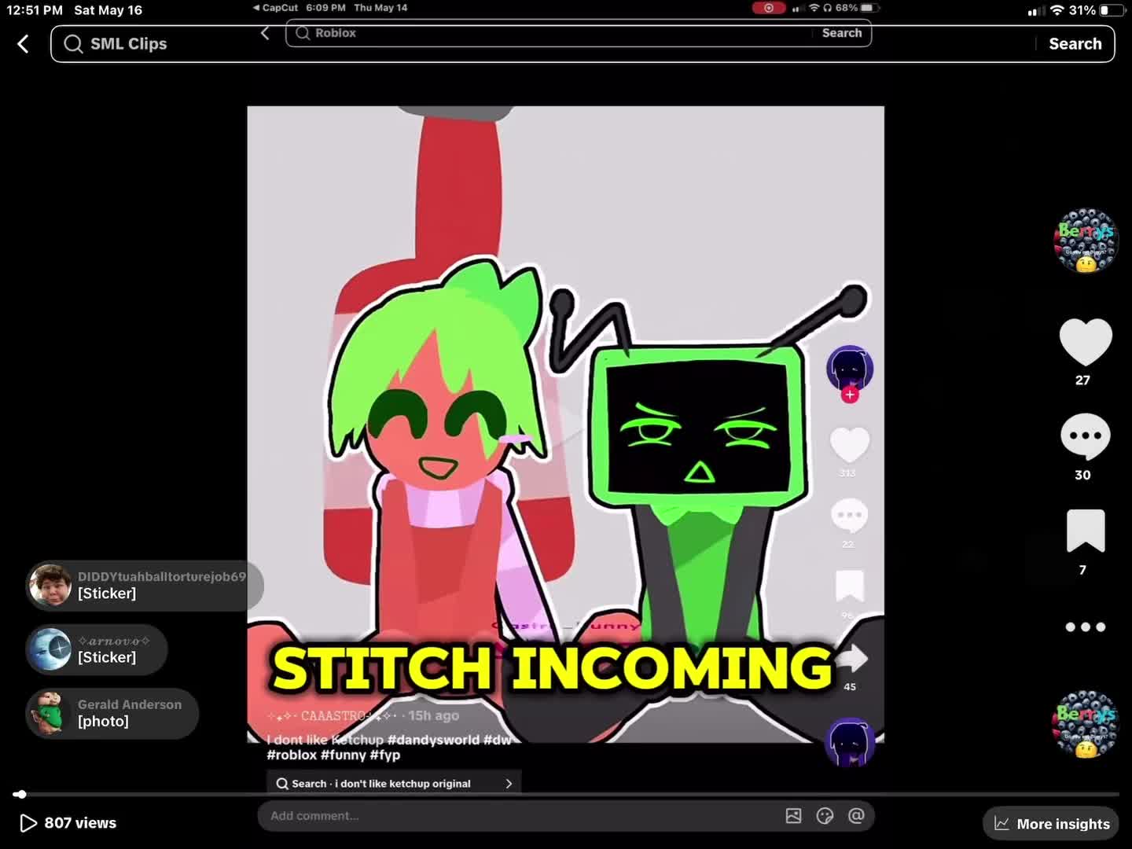Open 'i don't like ketchup original' search suggestion
This screenshot has width=1132, height=849.
394,784
